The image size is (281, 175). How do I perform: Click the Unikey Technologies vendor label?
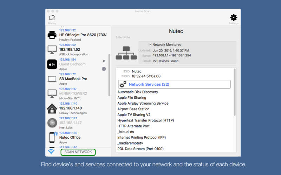click(x=73, y=113)
